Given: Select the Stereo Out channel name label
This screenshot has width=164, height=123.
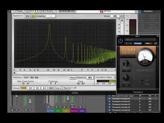Looking at the screenshot, I should tap(74, 111).
